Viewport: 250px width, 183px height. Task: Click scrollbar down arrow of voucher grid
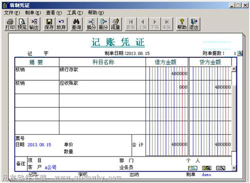coord(234,168)
